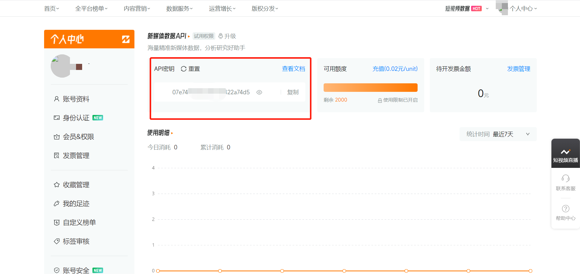Click the 充值(0.02元/unit) link

coord(395,69)
